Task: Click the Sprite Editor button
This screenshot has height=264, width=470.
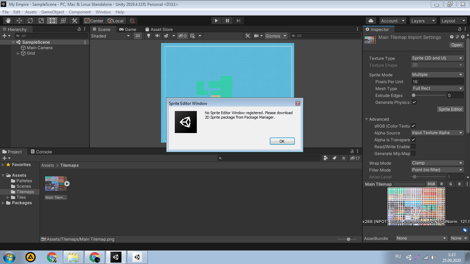Action: pos(450,109)
